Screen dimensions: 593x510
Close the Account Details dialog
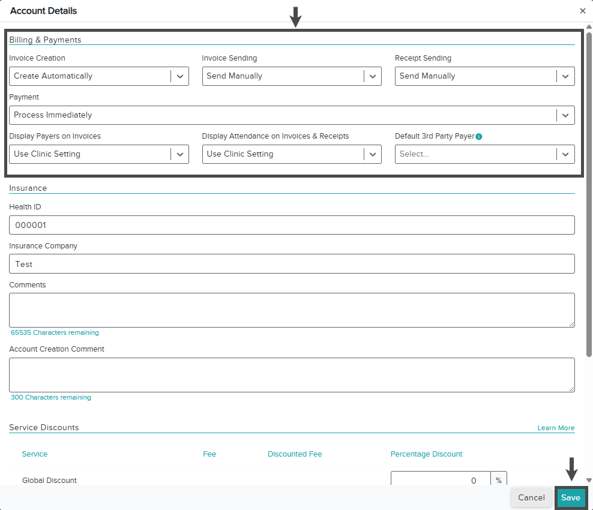coord(582,11)
